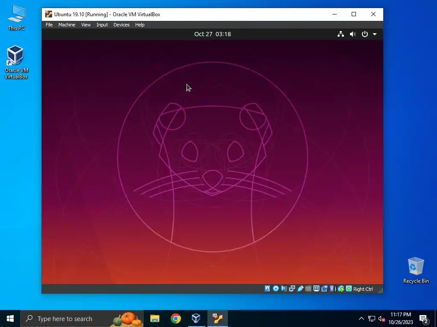
Task: Click the mouse integration status icon
Action: pyautogui.click(x=341, y=289)
